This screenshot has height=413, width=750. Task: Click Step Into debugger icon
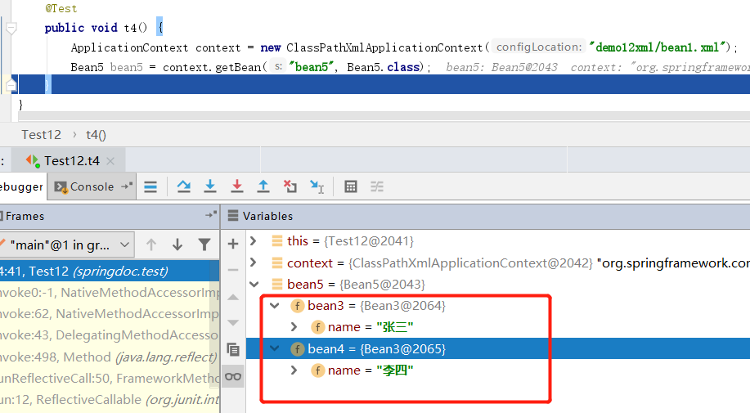pyautogui.click(x=210, y=186)
